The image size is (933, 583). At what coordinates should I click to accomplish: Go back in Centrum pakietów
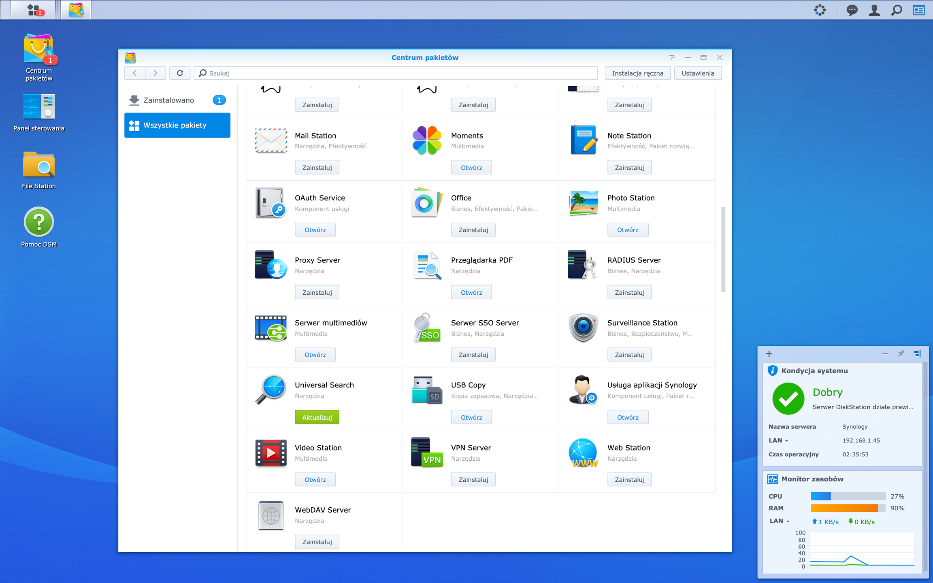[x=135, y=73]
